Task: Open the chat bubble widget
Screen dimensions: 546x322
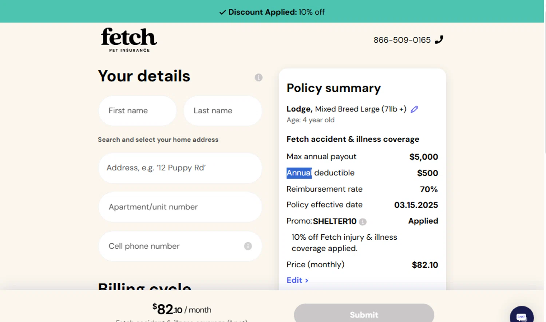Action: tap(521, 315)
